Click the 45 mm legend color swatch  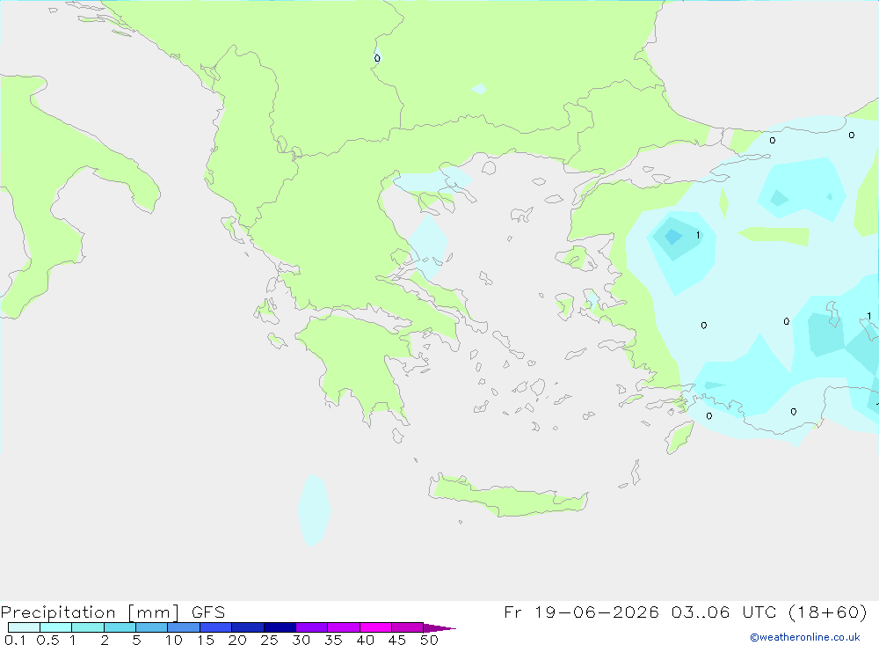coord(407,627)
